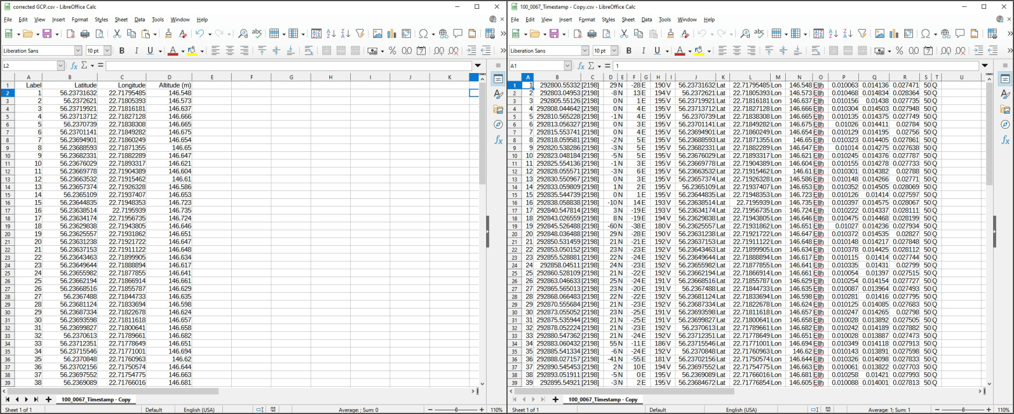Viewport: 1014px width, 414px height.
Task: Cut selection in corrected GCP.csv window
Action: (x=117, y=34)
